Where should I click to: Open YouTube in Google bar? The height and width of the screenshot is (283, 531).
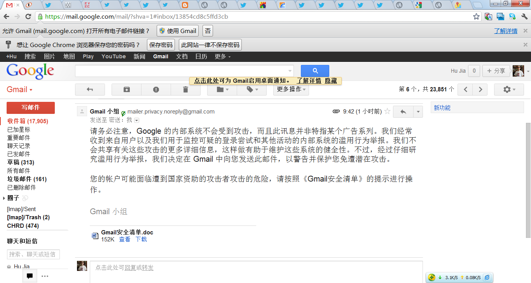(x=114, y=56)
